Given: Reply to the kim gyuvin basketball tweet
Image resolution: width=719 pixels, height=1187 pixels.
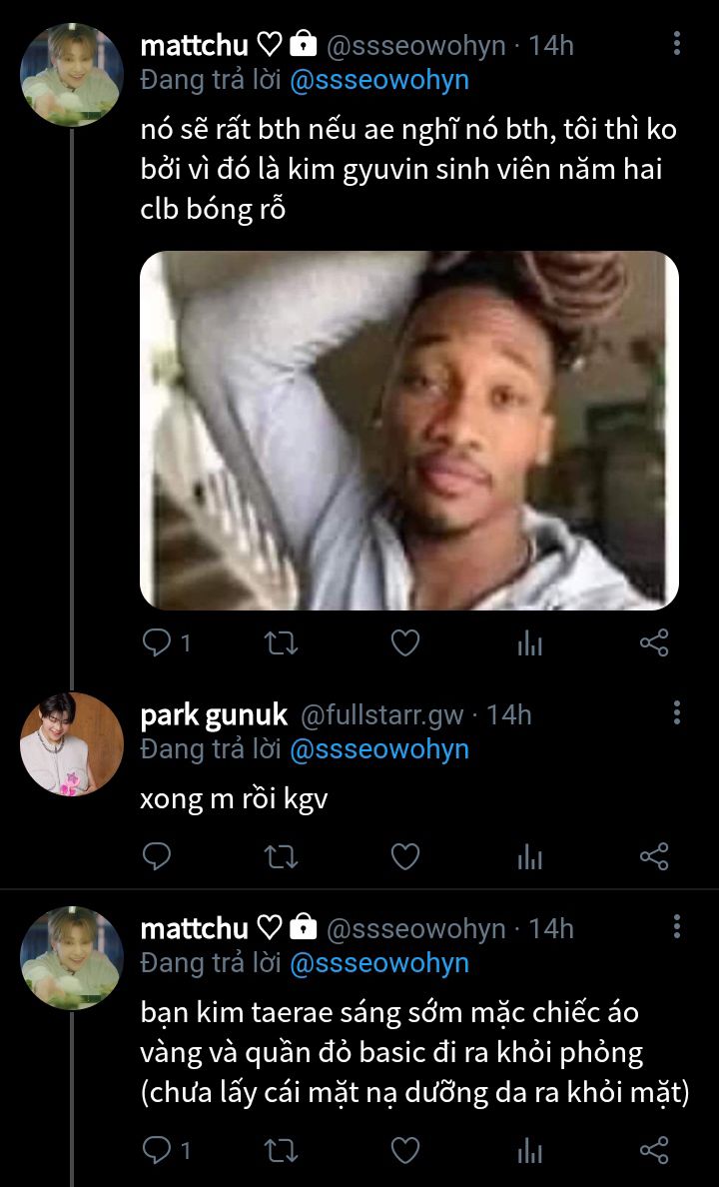Looking at the screenshot, I should [x=157, y=643].
